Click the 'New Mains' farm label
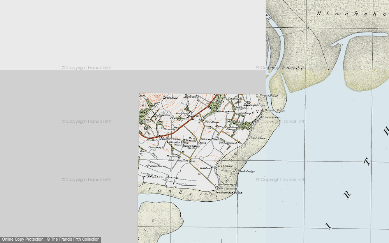 tap(212, 122)
